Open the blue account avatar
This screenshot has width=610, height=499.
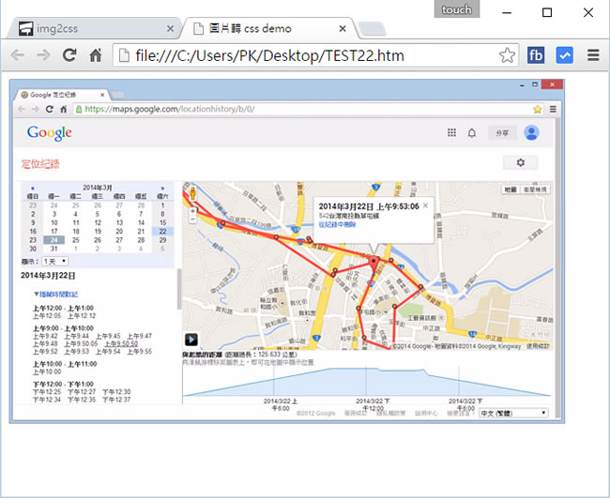coord(531,132)
